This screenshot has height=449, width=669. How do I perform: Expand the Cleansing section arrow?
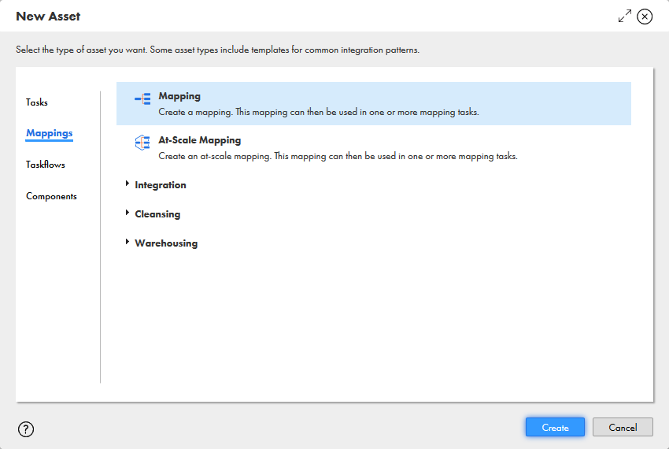pos(128,213)
